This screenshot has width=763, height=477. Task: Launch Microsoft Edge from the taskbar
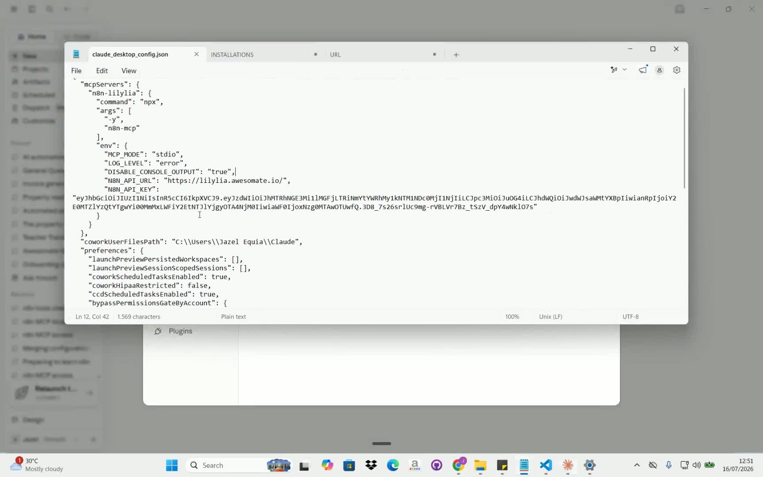coord(393,465)
